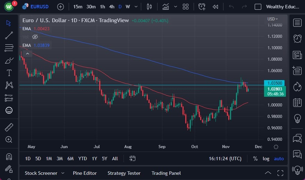Viewport: 305px width, 180px height.
Task: Click the Bar Replay icon
Action: 215,7
